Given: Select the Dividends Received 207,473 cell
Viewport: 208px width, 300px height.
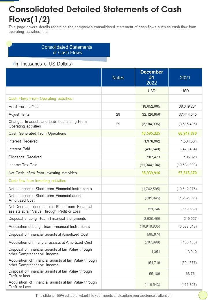Looking at the screenshot, I should click(x=153, y=157).
